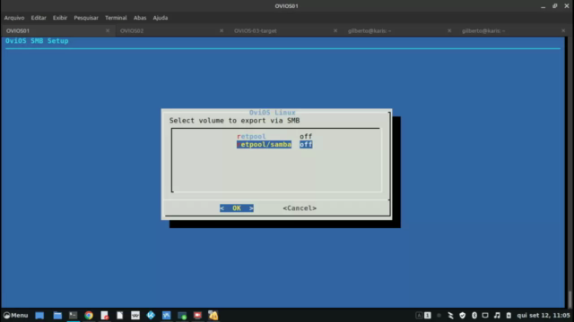Open the Menu launcher in taskbar

coord(15,315)
